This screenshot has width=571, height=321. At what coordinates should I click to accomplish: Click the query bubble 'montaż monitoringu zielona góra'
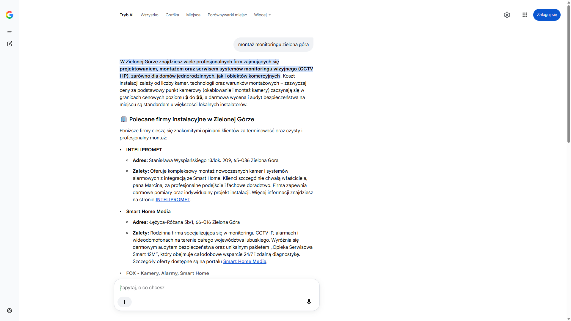click(274, 45)
